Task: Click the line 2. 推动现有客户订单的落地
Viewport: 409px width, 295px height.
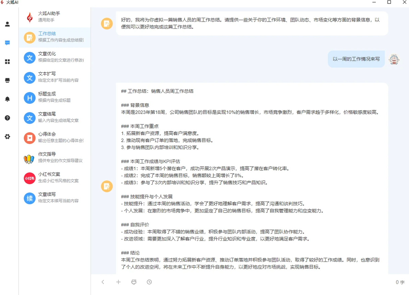Action: tap(168, 140)
